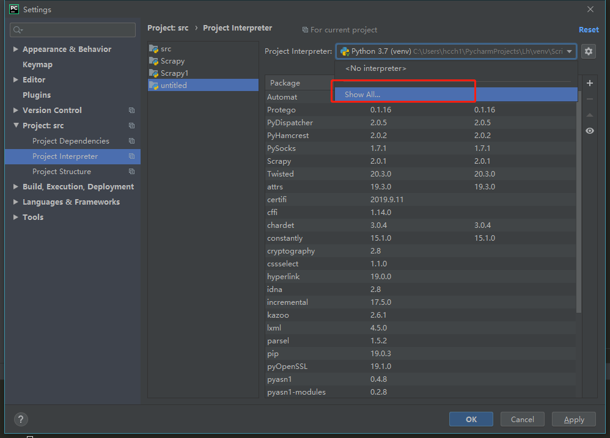Click the help question mark button
The height and width of the screenshot is (438, 610).
[x=21, y=419]
